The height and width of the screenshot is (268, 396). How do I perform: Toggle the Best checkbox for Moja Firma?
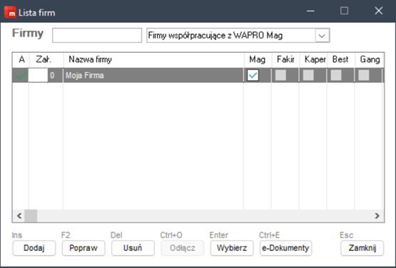coord(336,75)
